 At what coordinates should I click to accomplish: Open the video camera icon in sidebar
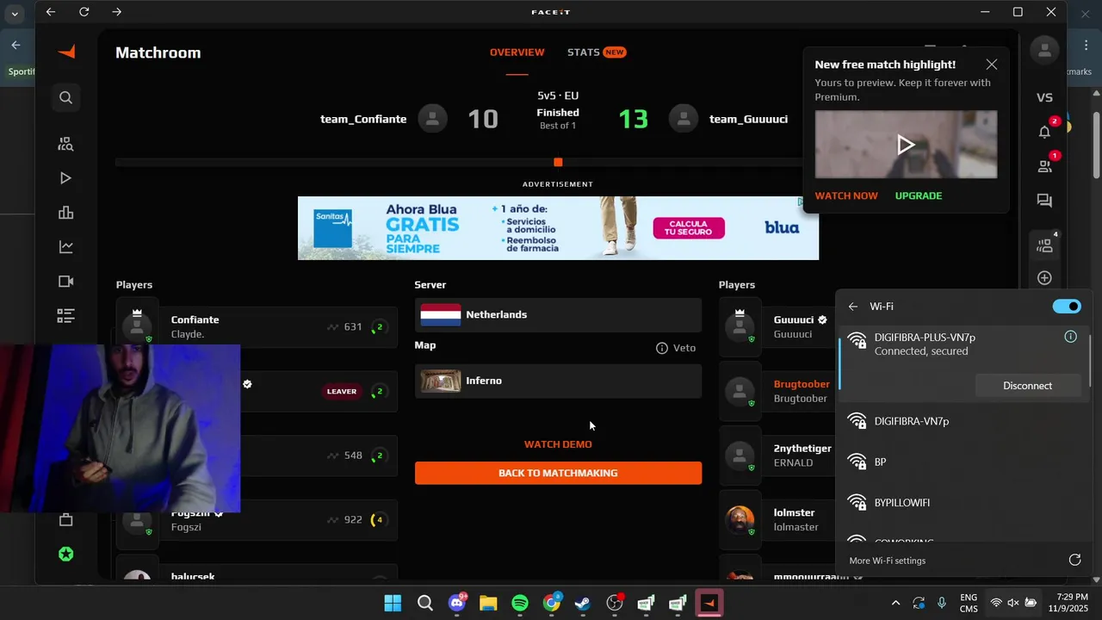65,282
